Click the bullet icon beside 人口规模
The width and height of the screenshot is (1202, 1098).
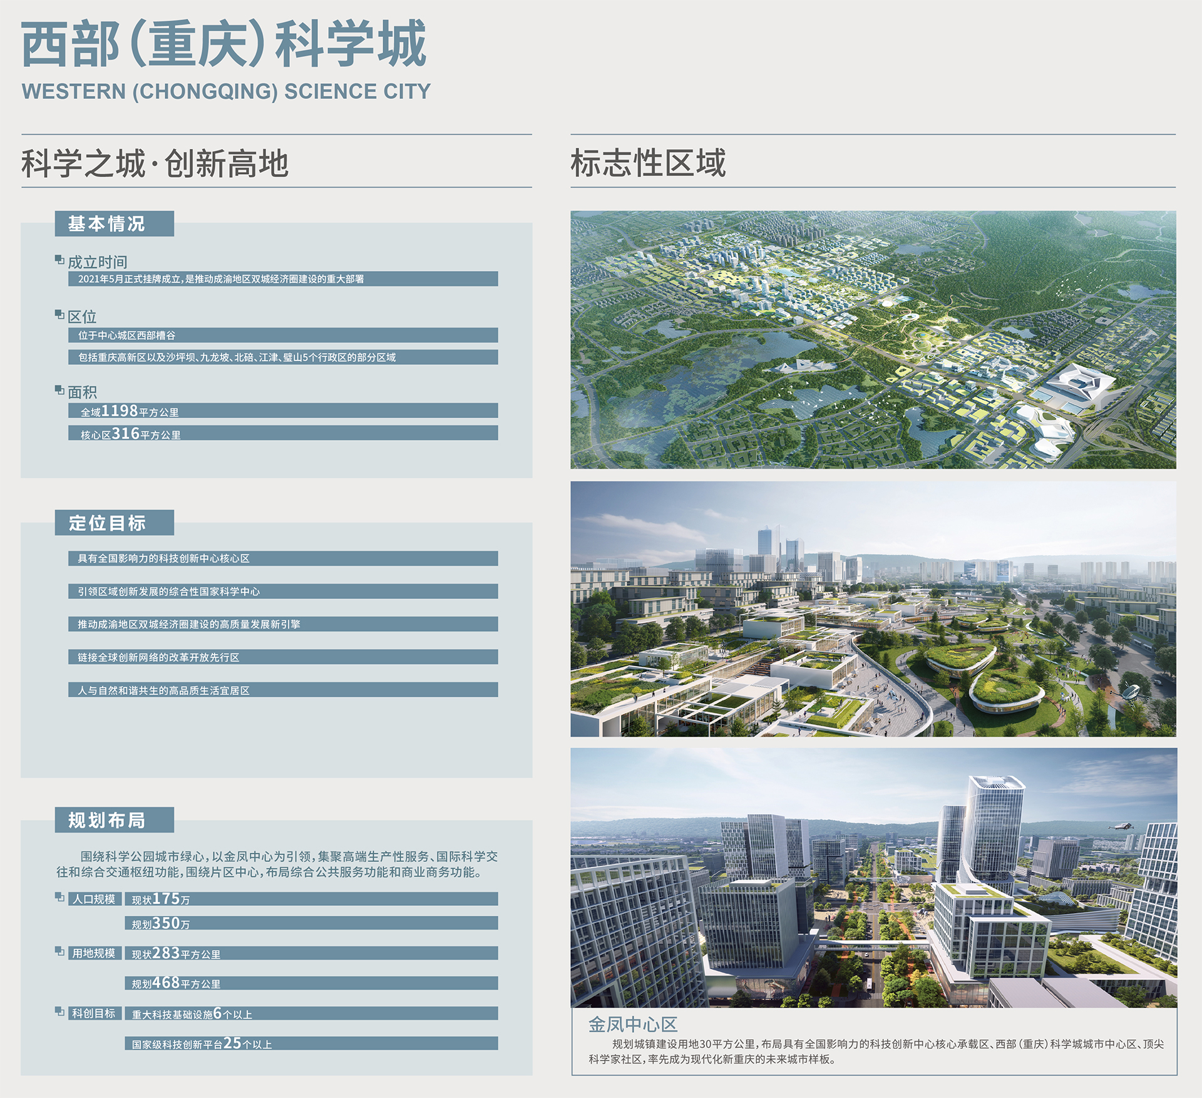pos(59,897)
